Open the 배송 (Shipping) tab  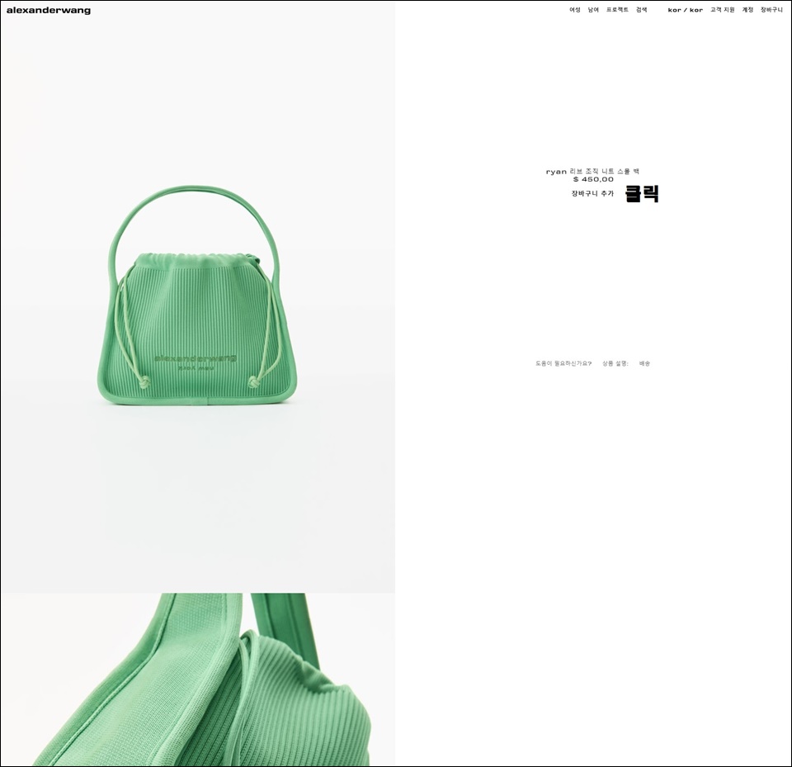point(644,363)
